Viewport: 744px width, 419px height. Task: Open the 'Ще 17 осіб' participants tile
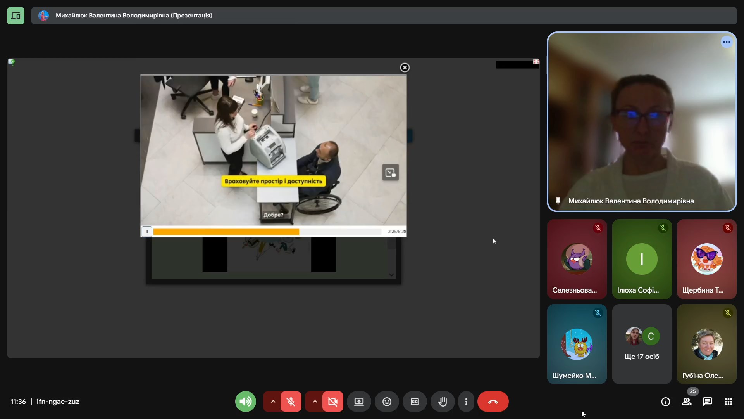tap(642, 344)
